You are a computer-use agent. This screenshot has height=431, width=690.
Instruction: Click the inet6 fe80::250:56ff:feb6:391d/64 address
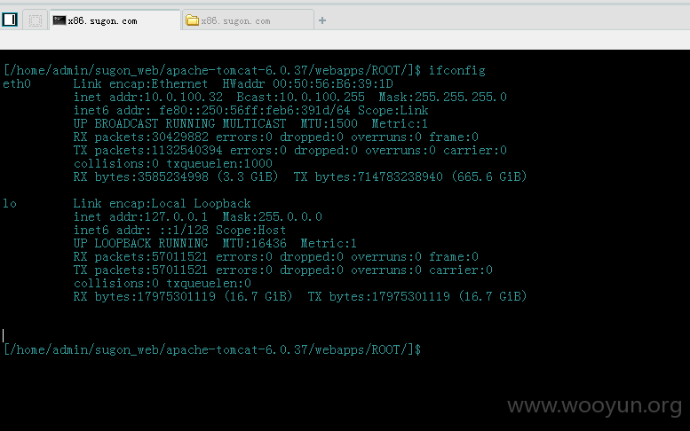coord(255,110)
